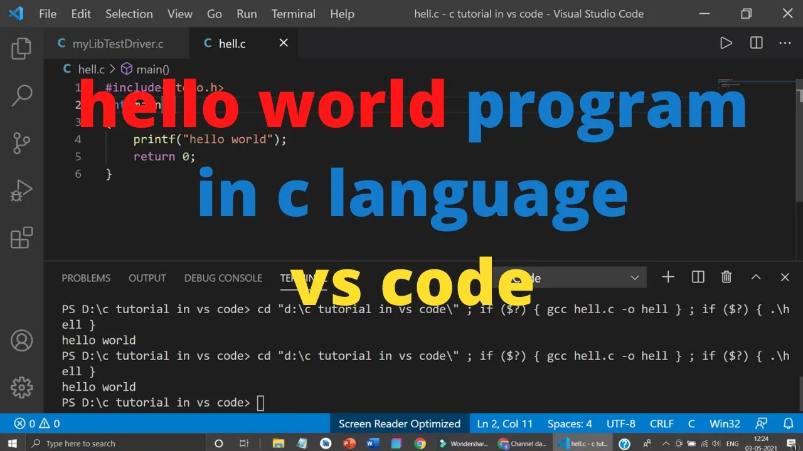
Task: Open notifications bell in status bar
Action: click(789, 423)
